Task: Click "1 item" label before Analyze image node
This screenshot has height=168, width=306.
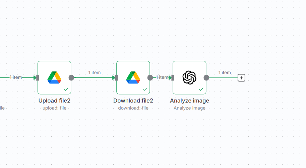Action: click(x=162, y=77)
